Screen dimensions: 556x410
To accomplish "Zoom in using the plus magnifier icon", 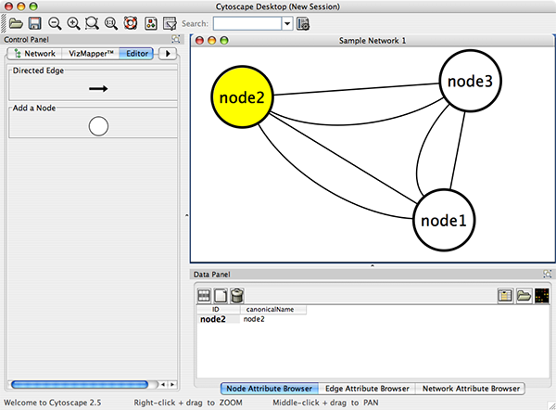I will (x=73, y=22).
